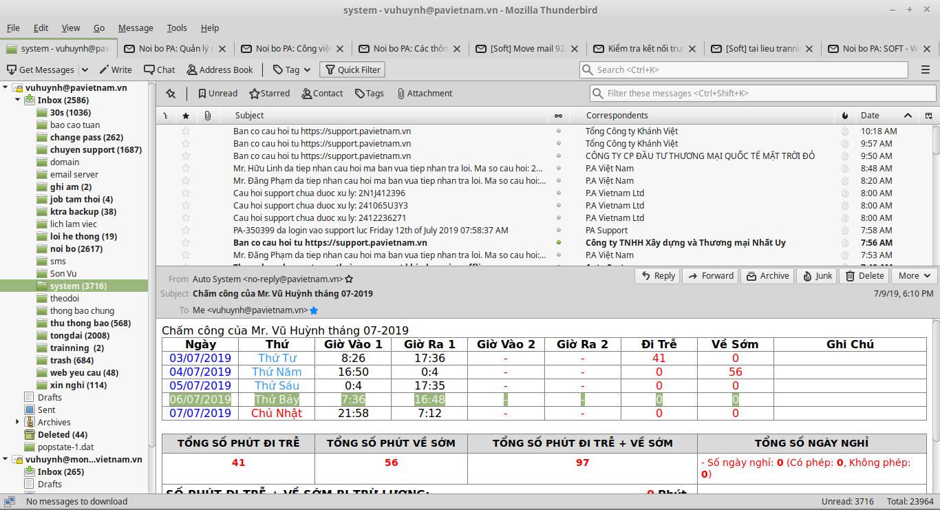This screenshot has height=510, width=940.
Task: Click the Filter these messages field
Action: coord(762,93)
